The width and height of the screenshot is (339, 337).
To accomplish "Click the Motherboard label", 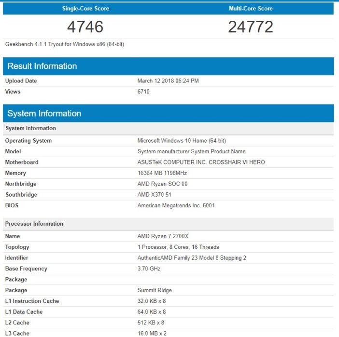I will (22, 162).
